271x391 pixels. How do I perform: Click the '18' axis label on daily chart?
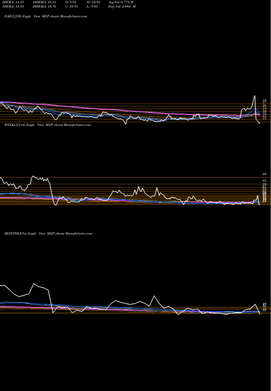pyautogui.click(x=264, y=100)
